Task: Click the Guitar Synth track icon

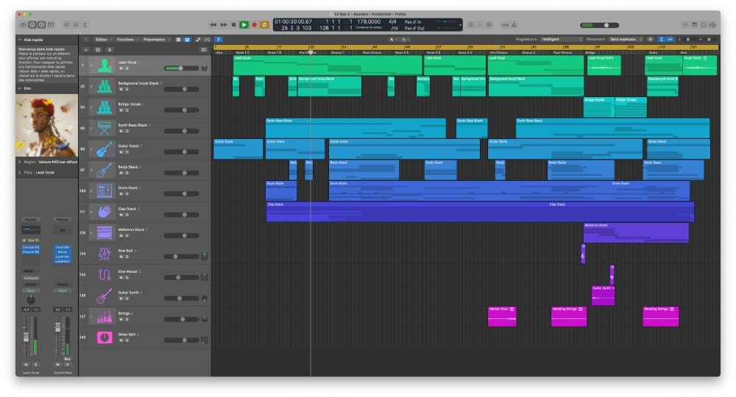Action: 105,296
